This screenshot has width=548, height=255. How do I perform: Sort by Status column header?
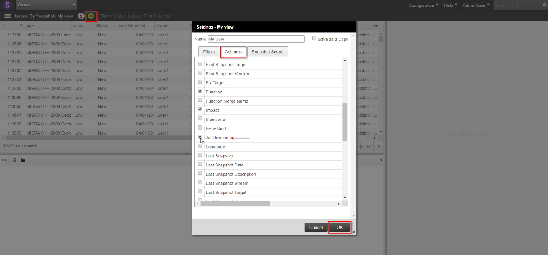point(105,25)
